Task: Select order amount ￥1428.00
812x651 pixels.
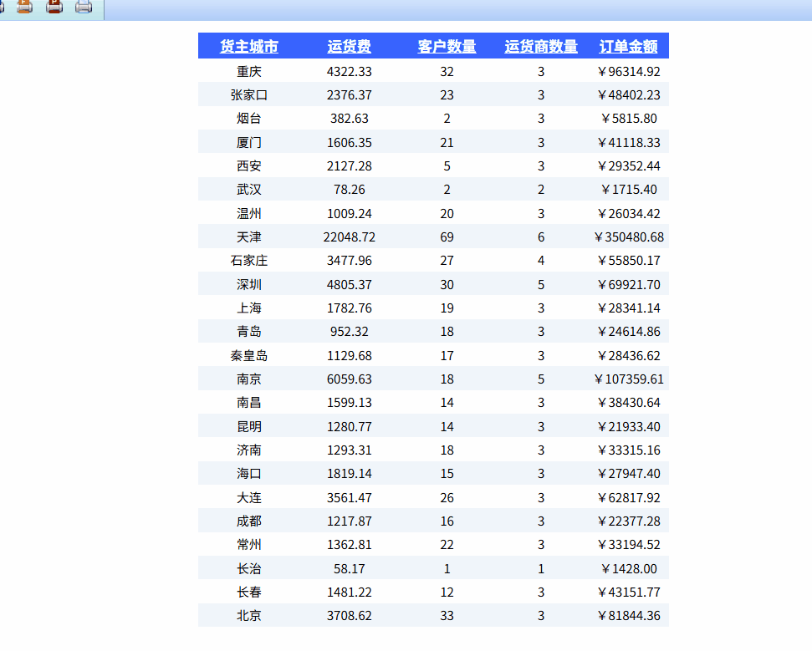Action: pos(629,569)
